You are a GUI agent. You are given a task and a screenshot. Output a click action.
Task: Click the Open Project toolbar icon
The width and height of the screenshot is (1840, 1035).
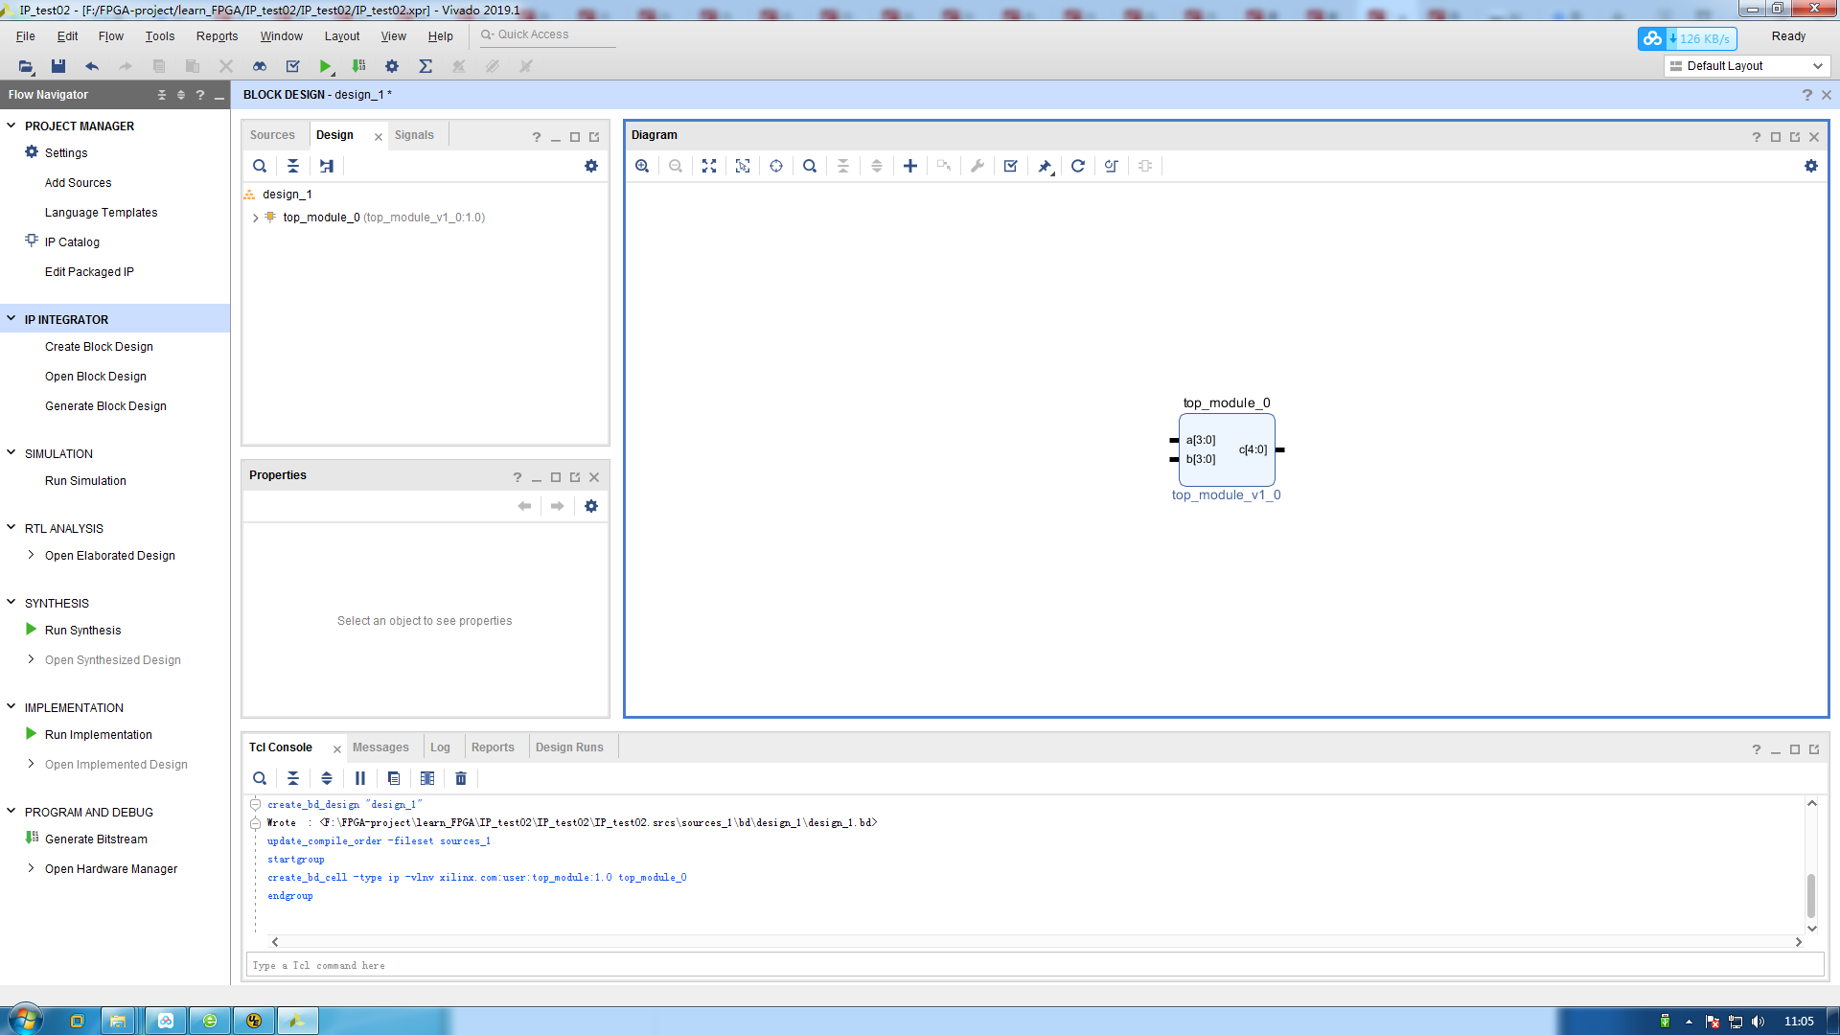click(x=25, y=66)
